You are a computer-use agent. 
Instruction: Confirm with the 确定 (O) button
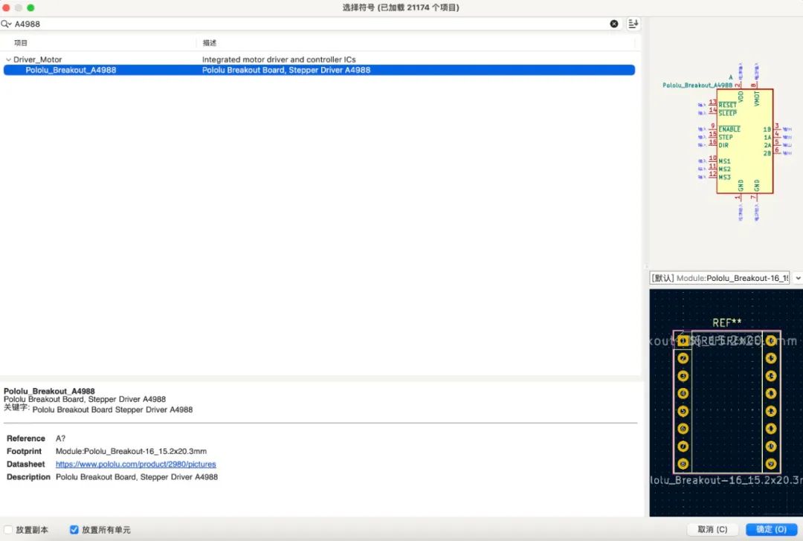click(771, 529)
